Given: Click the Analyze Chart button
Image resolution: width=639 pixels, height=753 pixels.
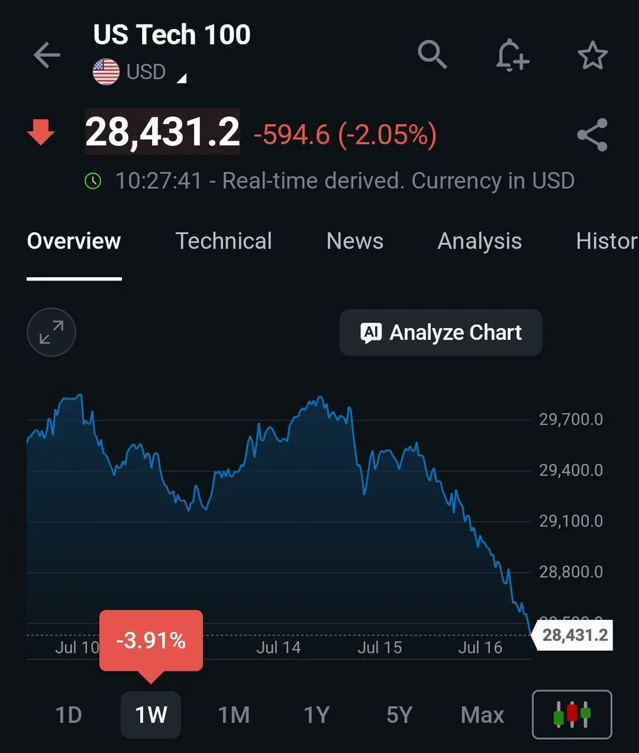Looking at the screenshot, I should (441, 333).
